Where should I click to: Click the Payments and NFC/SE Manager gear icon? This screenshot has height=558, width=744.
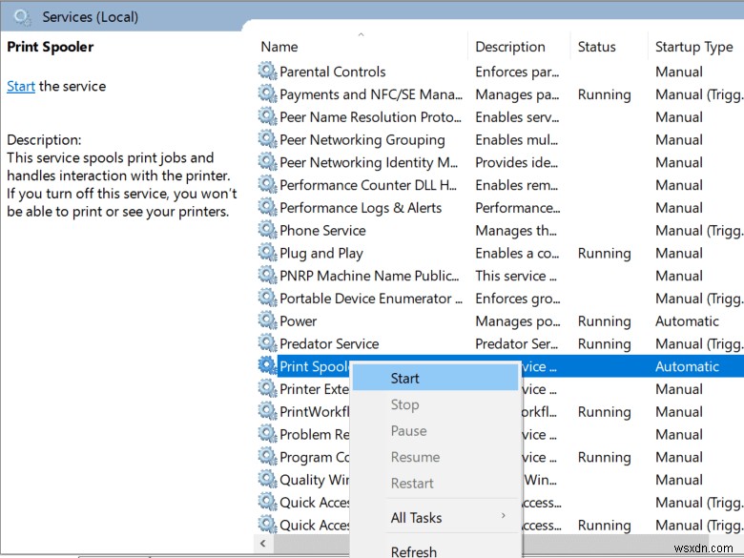[268, 93]
